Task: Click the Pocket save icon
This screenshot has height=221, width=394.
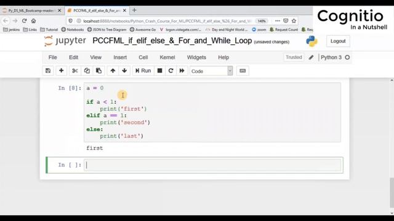Action: click(x=286, y=21)
